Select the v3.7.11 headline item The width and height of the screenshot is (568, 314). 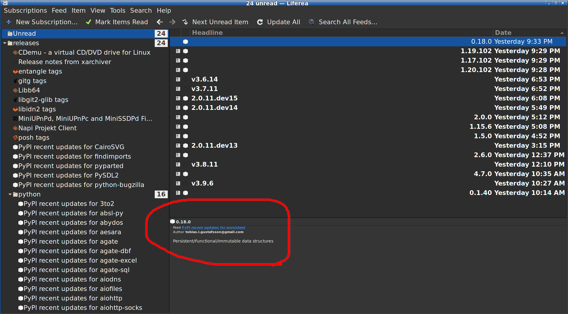204,89
